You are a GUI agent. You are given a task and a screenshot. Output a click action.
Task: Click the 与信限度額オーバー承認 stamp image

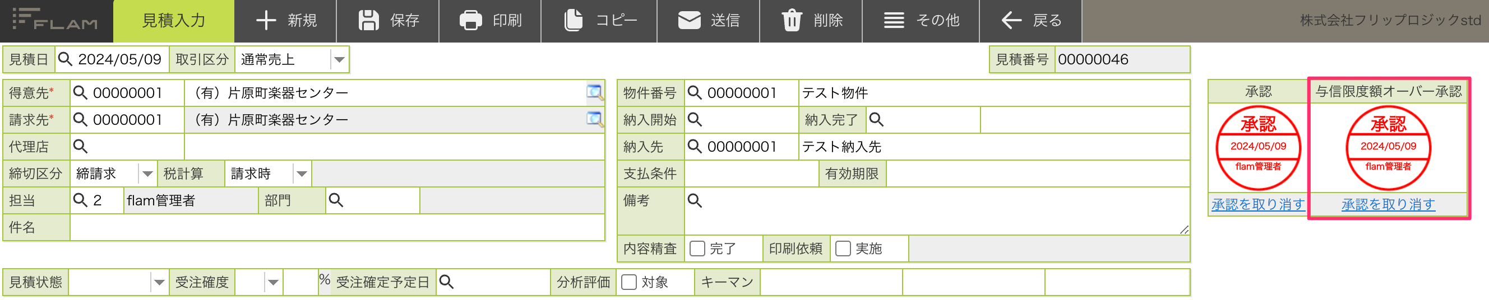click(x=1389, y=148)
